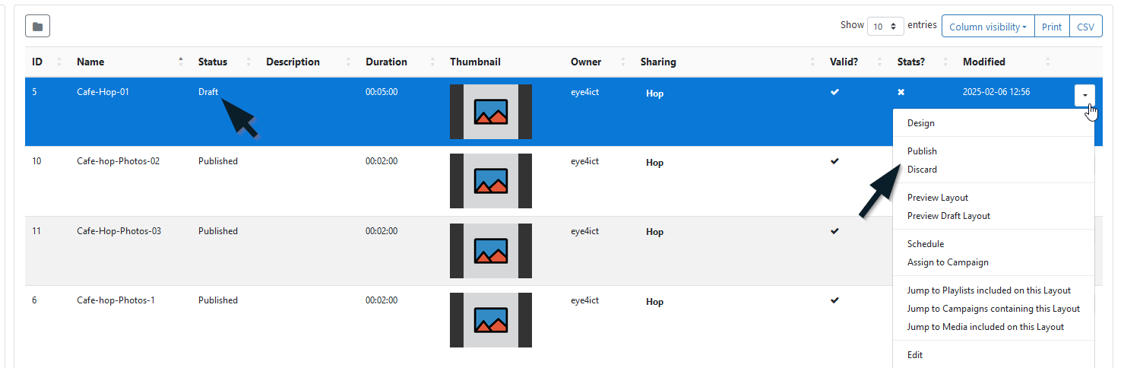Open thumbnail of Cafe-hop-Photos-1 layout

(x=491, y=320)
